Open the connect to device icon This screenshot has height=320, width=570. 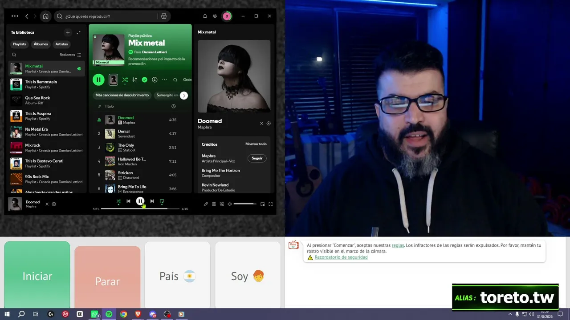pyautogui.click(x=222, y=204)
